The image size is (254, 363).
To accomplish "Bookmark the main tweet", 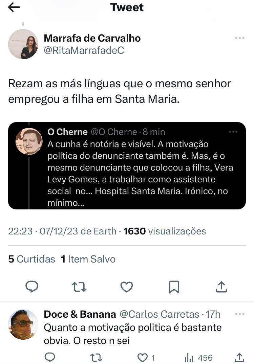I will (174, 287).
